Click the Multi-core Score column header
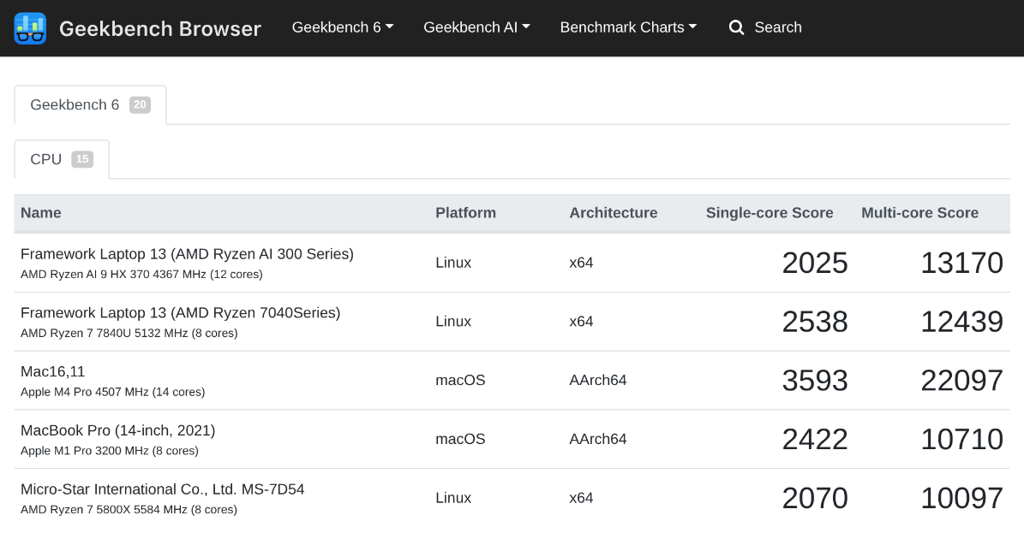The width and height of the screenshot is (1024, 539). point(919,212)
